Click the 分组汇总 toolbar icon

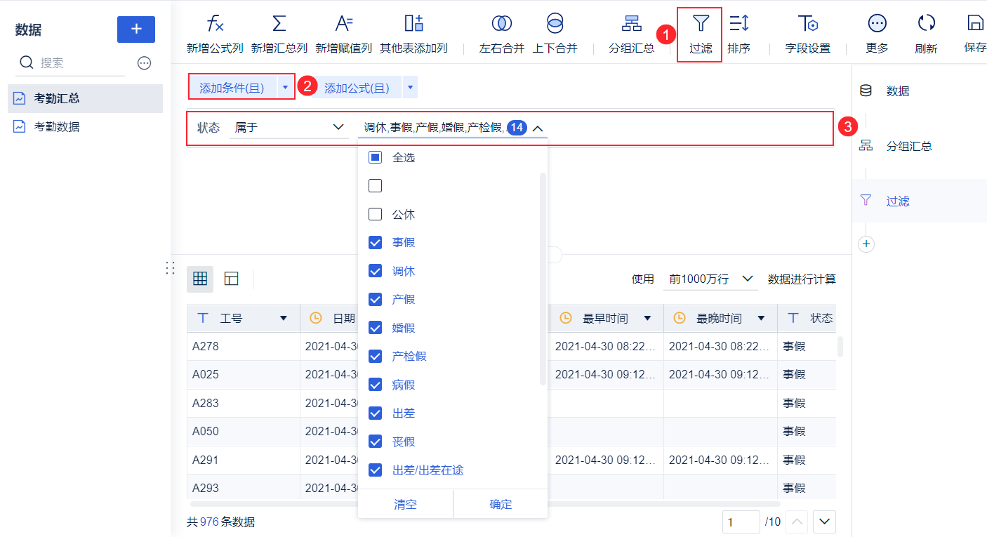pos(631,23)
